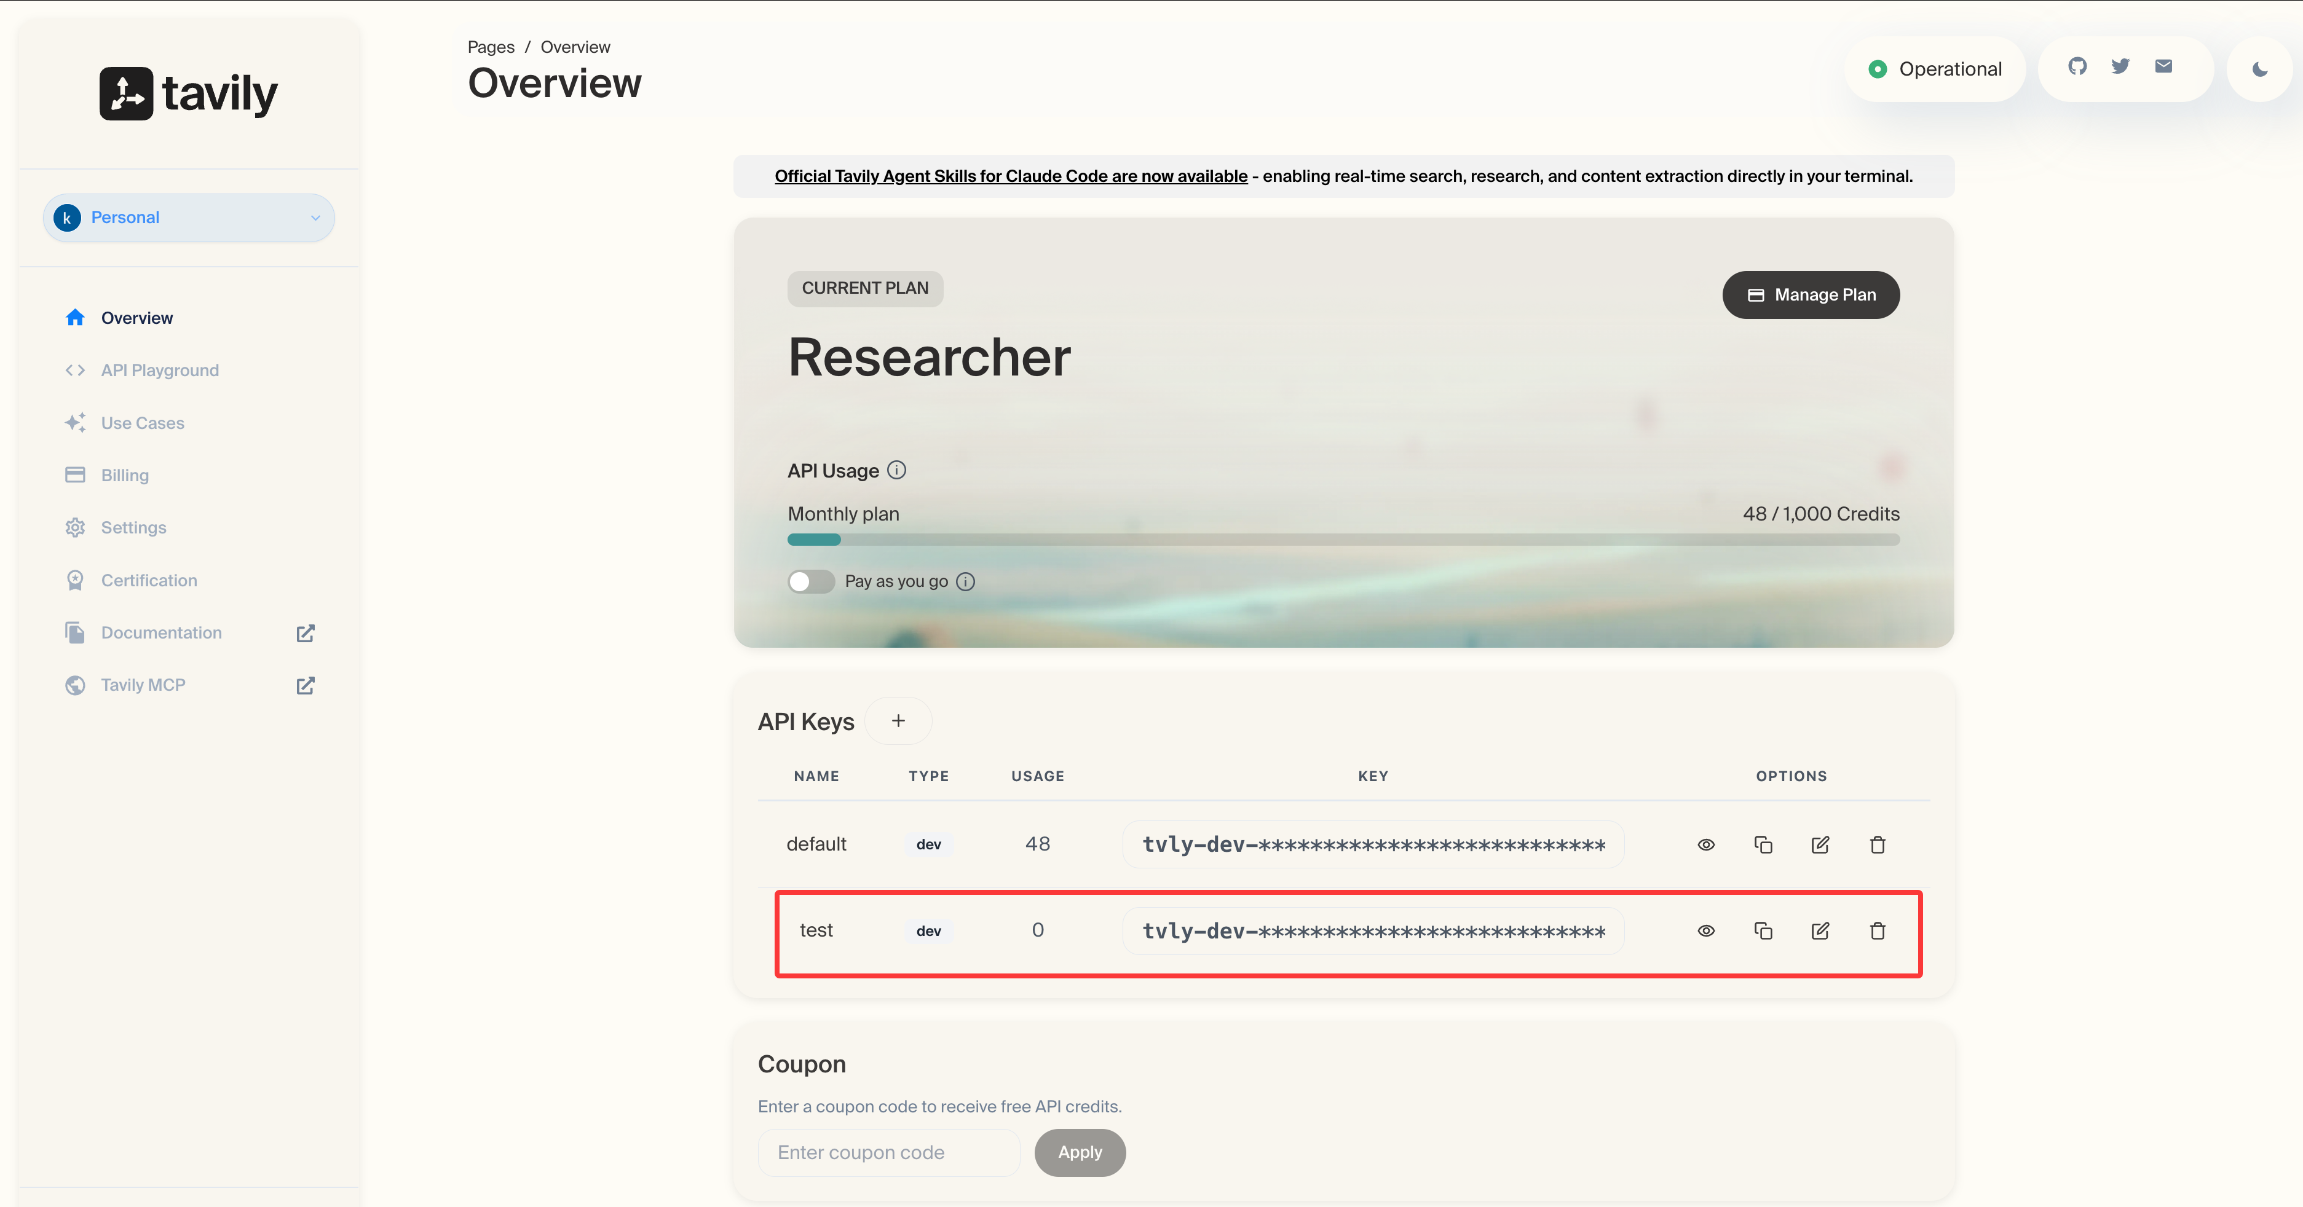Click the "test" key name
2303x1207 pixels.
tap(816, 930)
